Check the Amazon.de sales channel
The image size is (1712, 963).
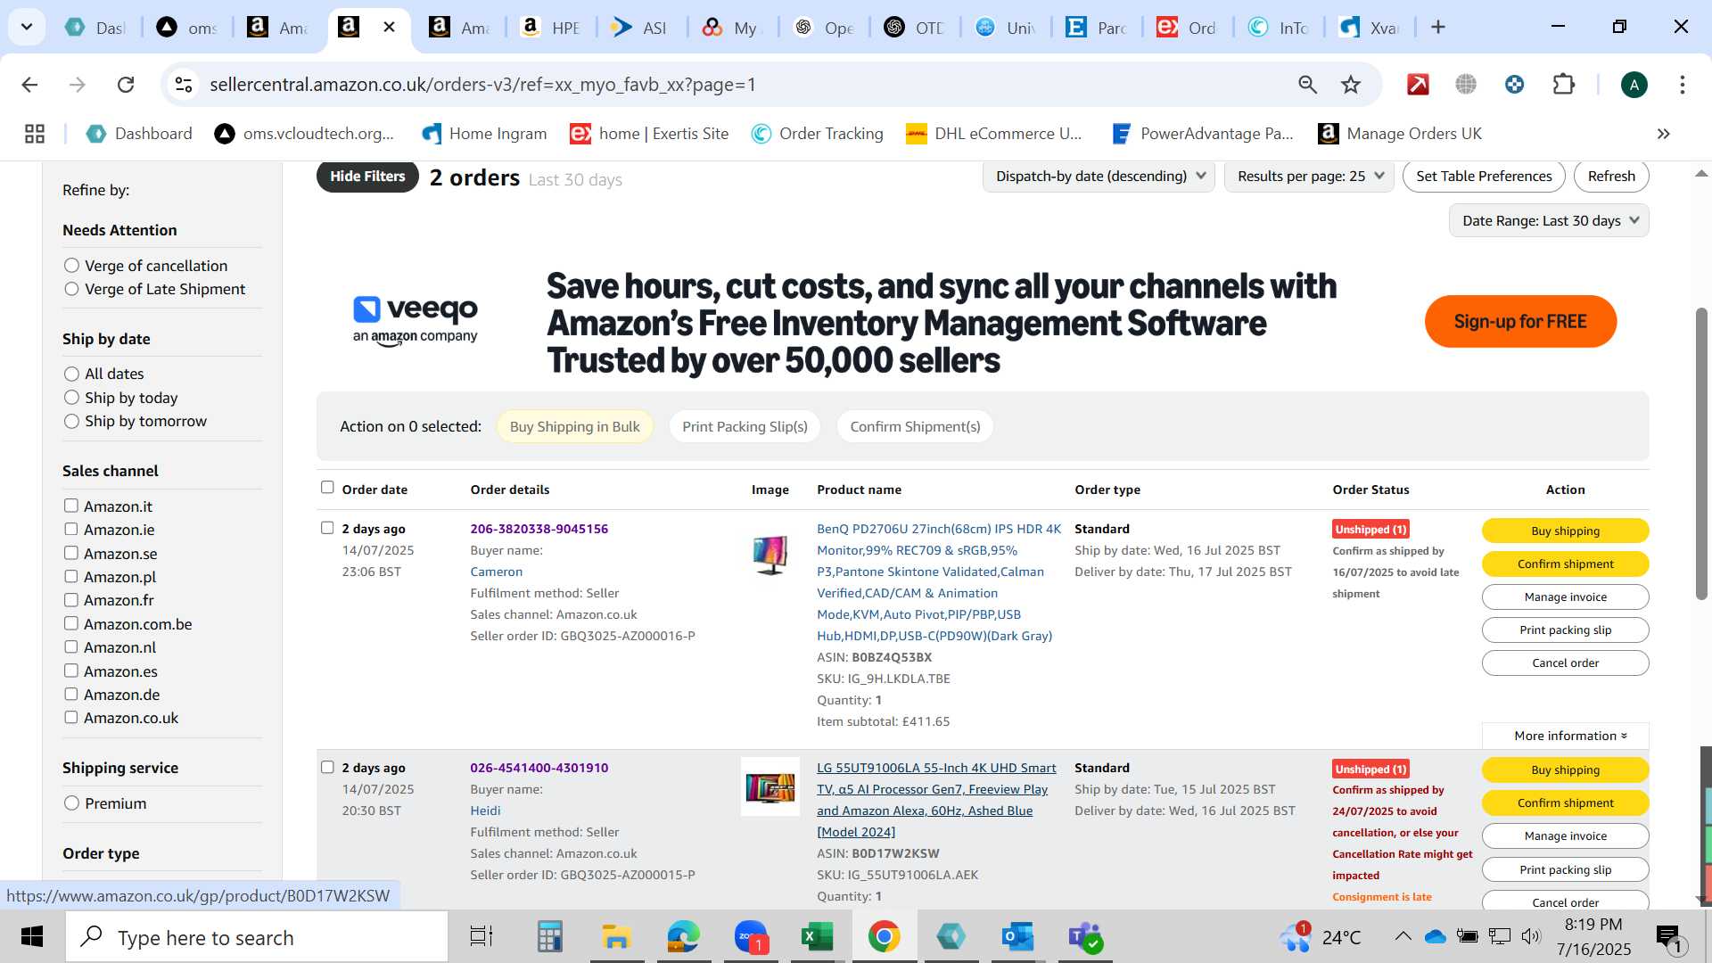click(71, 694)
